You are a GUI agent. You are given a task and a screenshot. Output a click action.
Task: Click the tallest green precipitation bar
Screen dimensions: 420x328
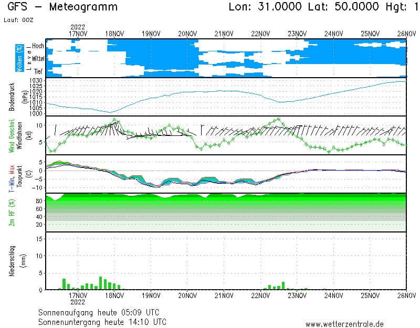100,283
